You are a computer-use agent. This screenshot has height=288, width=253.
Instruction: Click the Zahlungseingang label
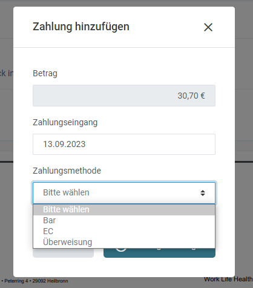65,122
